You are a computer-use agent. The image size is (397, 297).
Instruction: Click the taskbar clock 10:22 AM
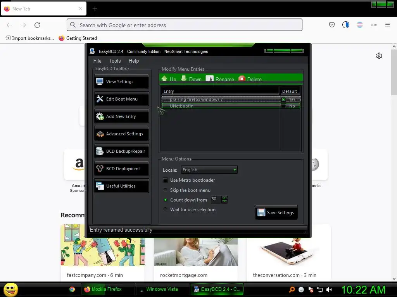pyautogui.click(x=363, y=290)
